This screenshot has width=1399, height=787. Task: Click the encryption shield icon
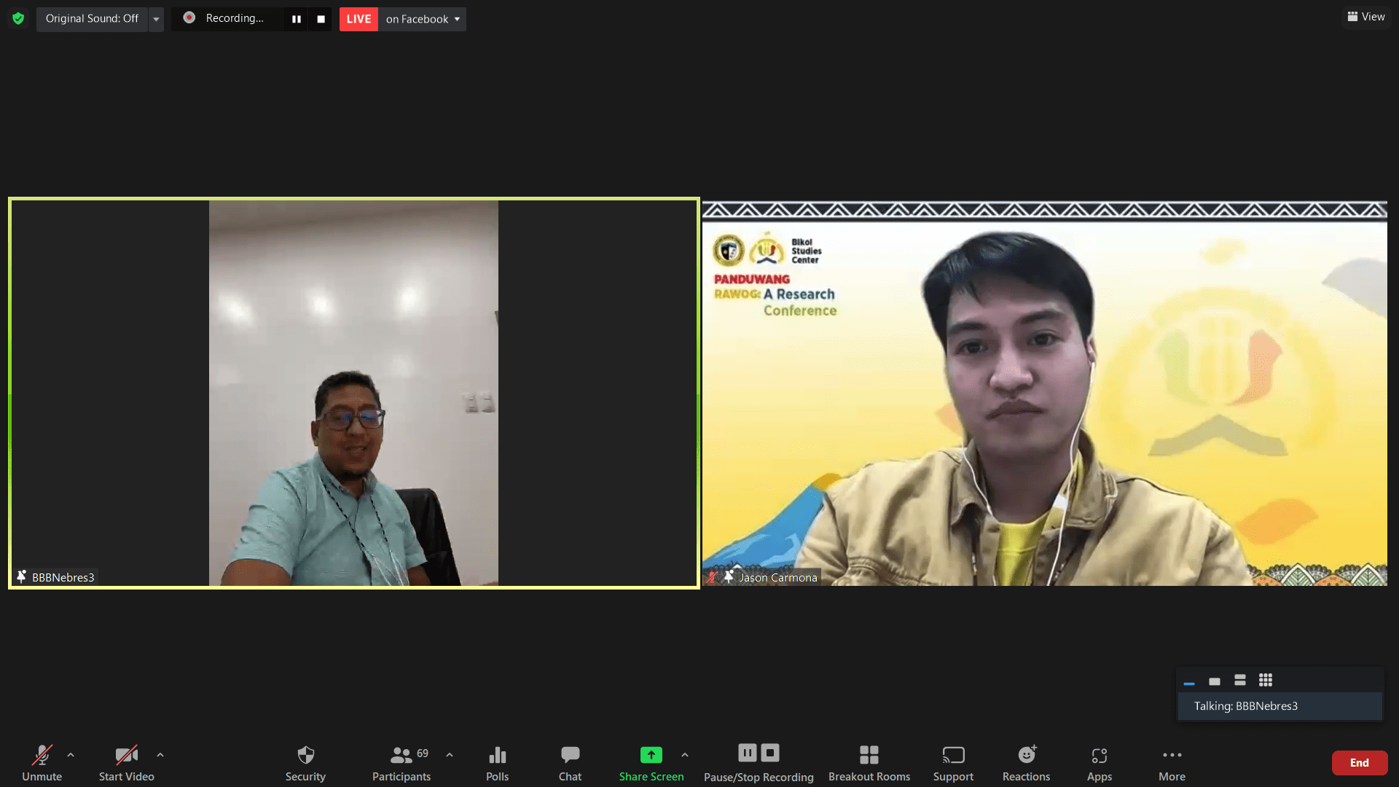coord(18,18)
